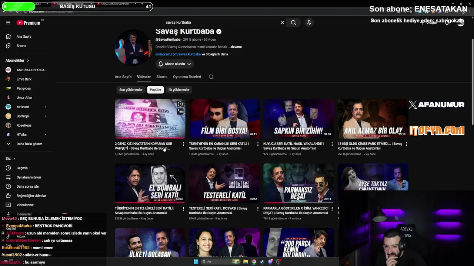Switch to the Ana Sayfa channel tab

coord(123,77)
